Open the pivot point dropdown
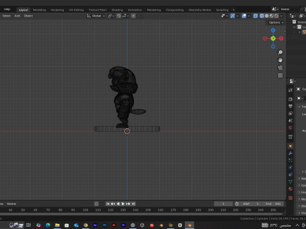 tap(111, 16)
